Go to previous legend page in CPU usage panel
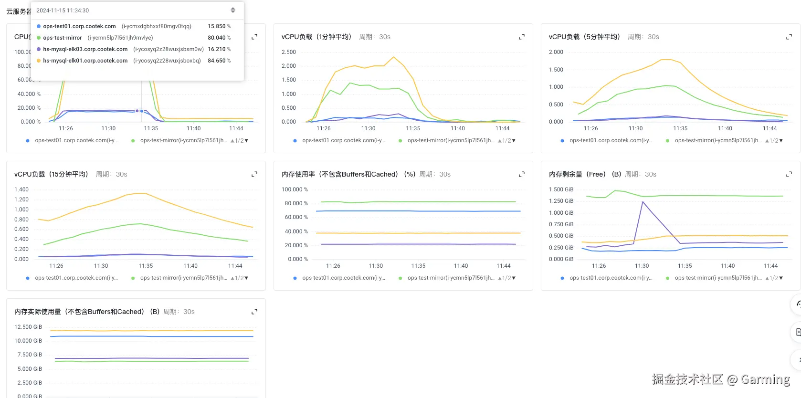 (232, 141)
